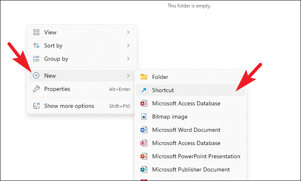This screenshot has width=301, height=181.
Task: Expand the Group by submenu chevron
Action: 128,59
